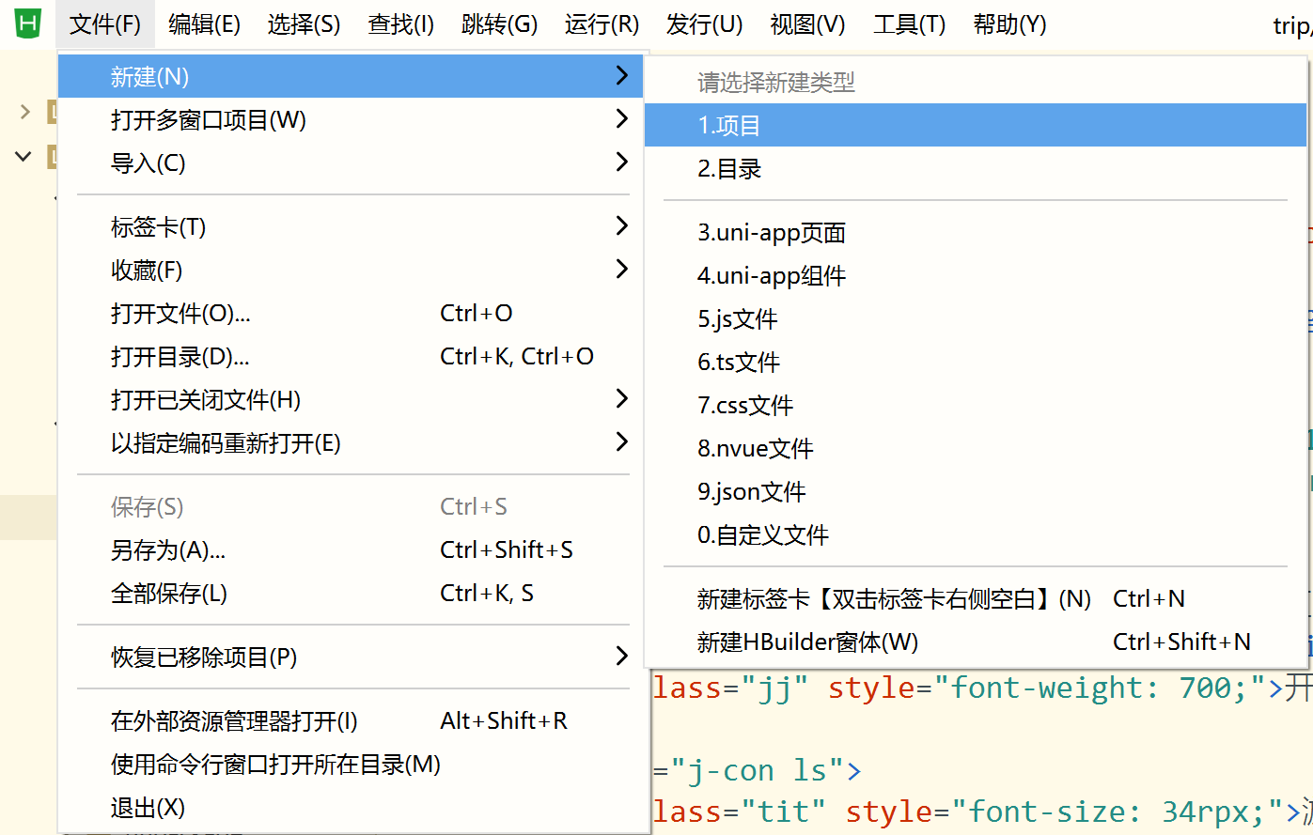
Task: Open the 运行(R) menu
Action: 602,24
